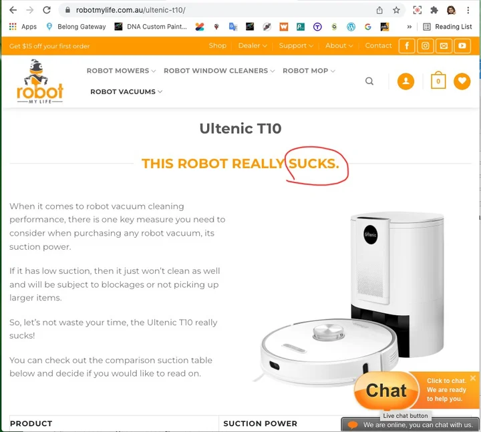Open the YouTube social icon

(462, 46)
